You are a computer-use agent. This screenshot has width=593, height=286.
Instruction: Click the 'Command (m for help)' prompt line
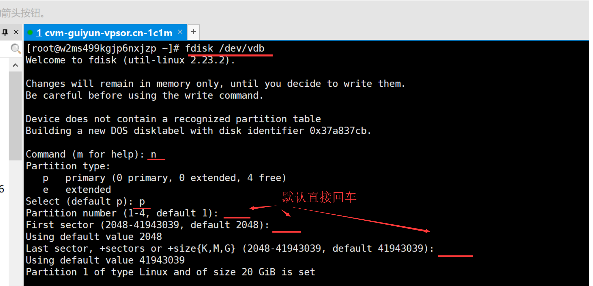pyautogui.click(x=91, y=155)
